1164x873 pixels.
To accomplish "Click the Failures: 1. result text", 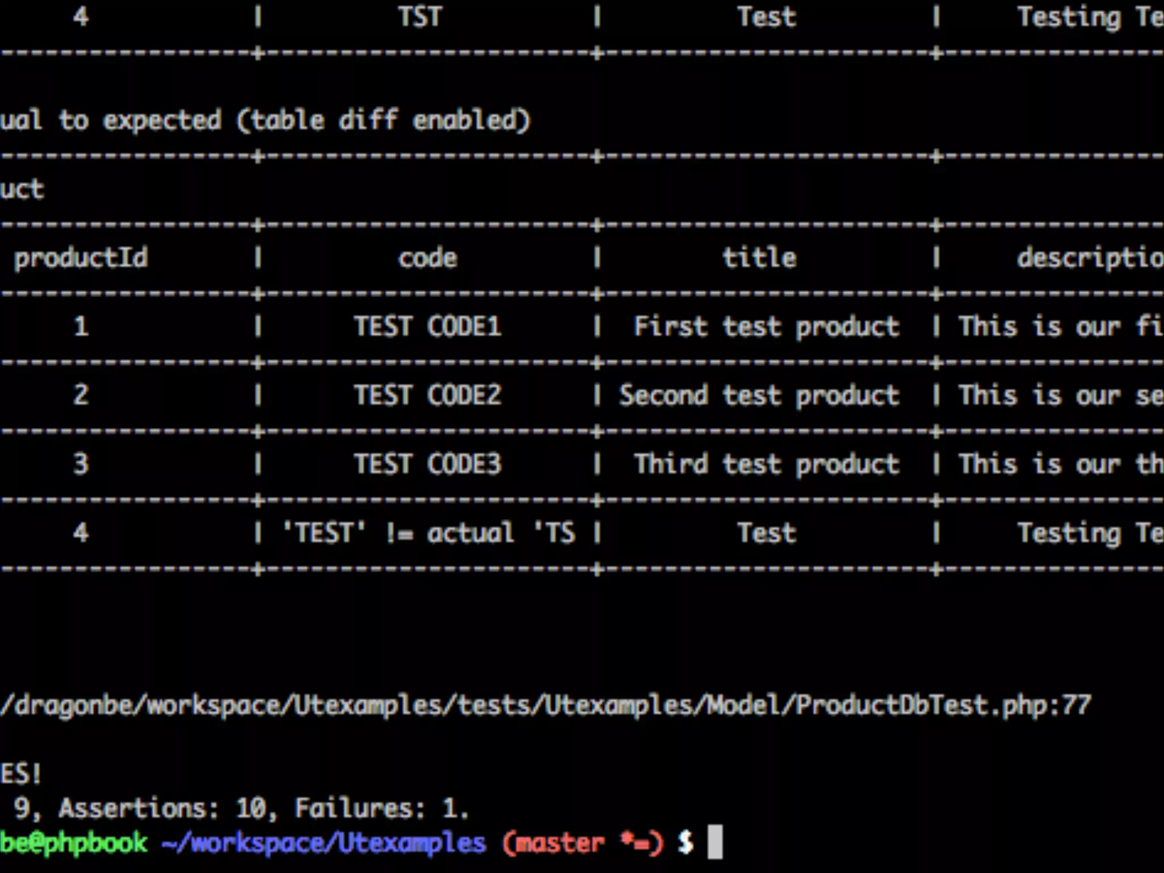I will tap(382, 808).
